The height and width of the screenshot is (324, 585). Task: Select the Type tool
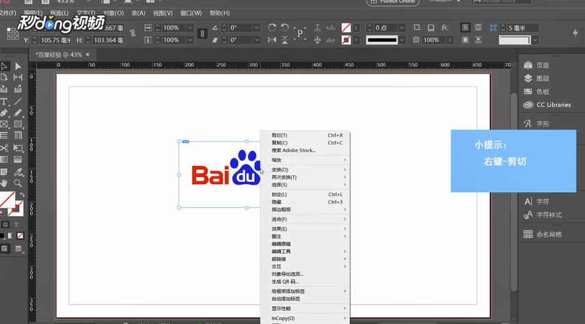[4, 102]
